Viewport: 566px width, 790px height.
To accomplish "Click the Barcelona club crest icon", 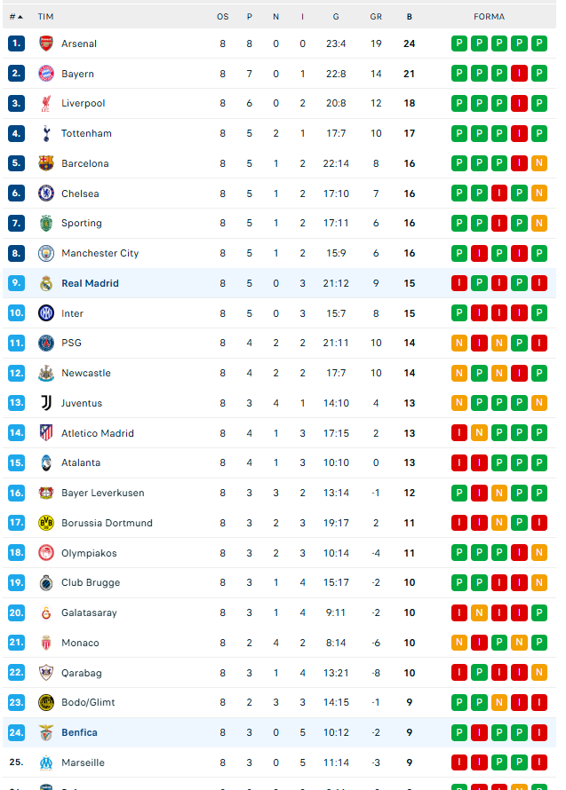I will coord(46,163).
